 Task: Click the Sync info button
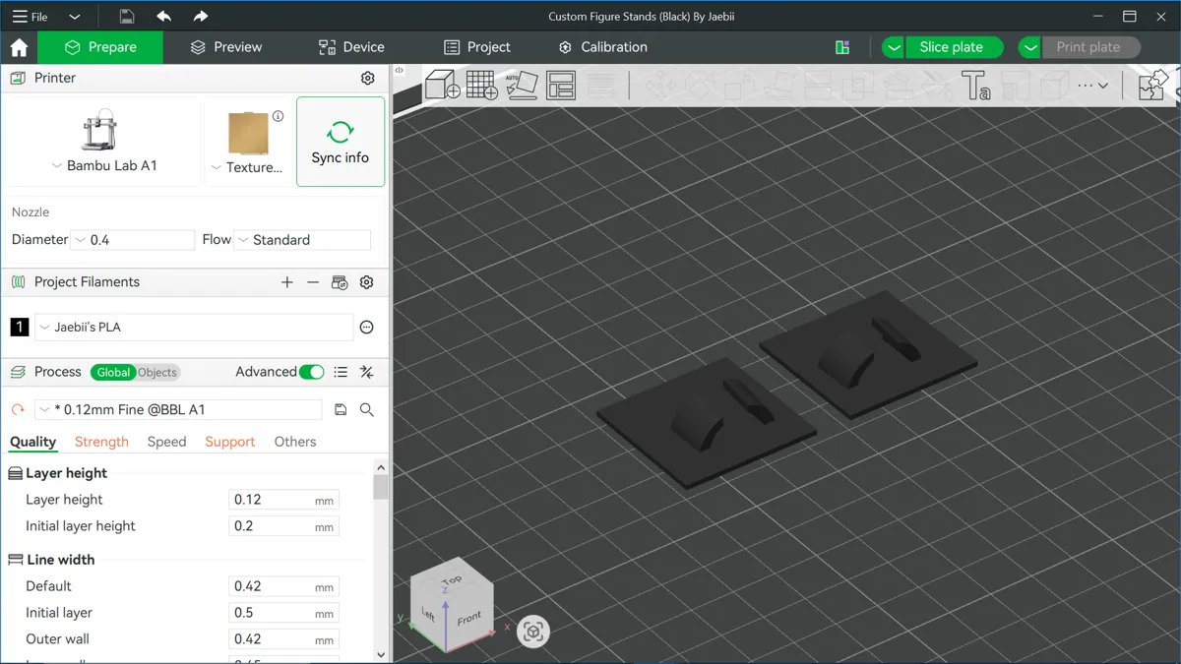(x=341, y=142)
